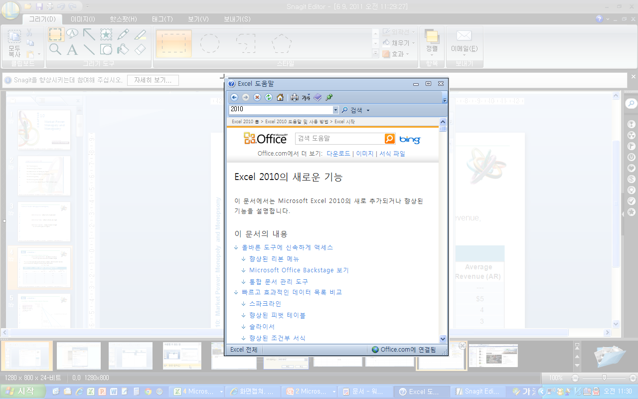
Task: Select the Text tool in Snagit
Action: pos(72,49)
